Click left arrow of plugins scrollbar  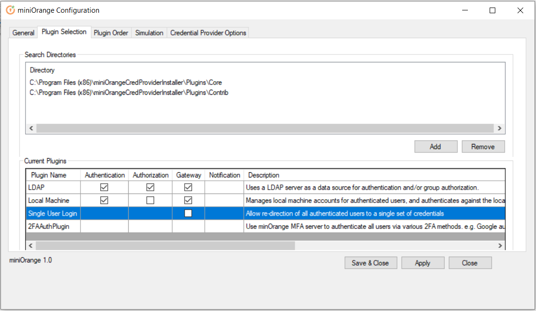[x=31, y=245]
